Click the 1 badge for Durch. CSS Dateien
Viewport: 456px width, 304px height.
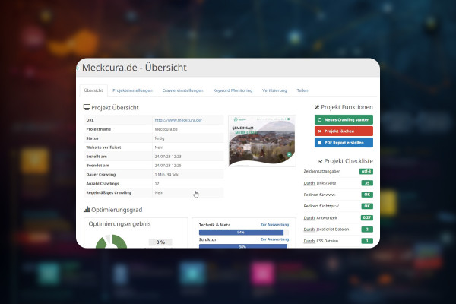tap(367, 241)
